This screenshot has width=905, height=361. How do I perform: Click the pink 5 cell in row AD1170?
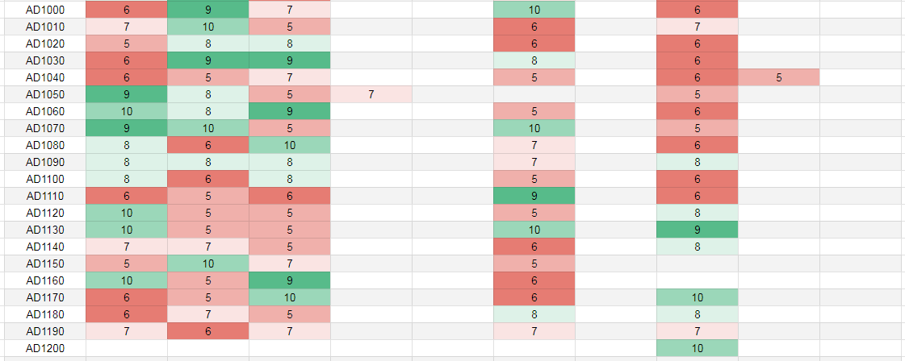[208, 297]
